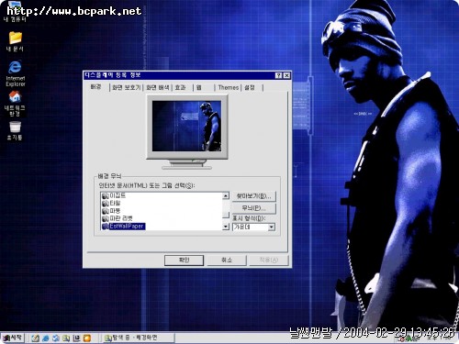
Task: Activate the 탐색 중 - 배경화면 taskbar button
Action: point(139,338)
